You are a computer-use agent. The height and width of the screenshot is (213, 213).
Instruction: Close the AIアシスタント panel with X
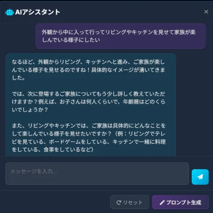tap(206, 12)
